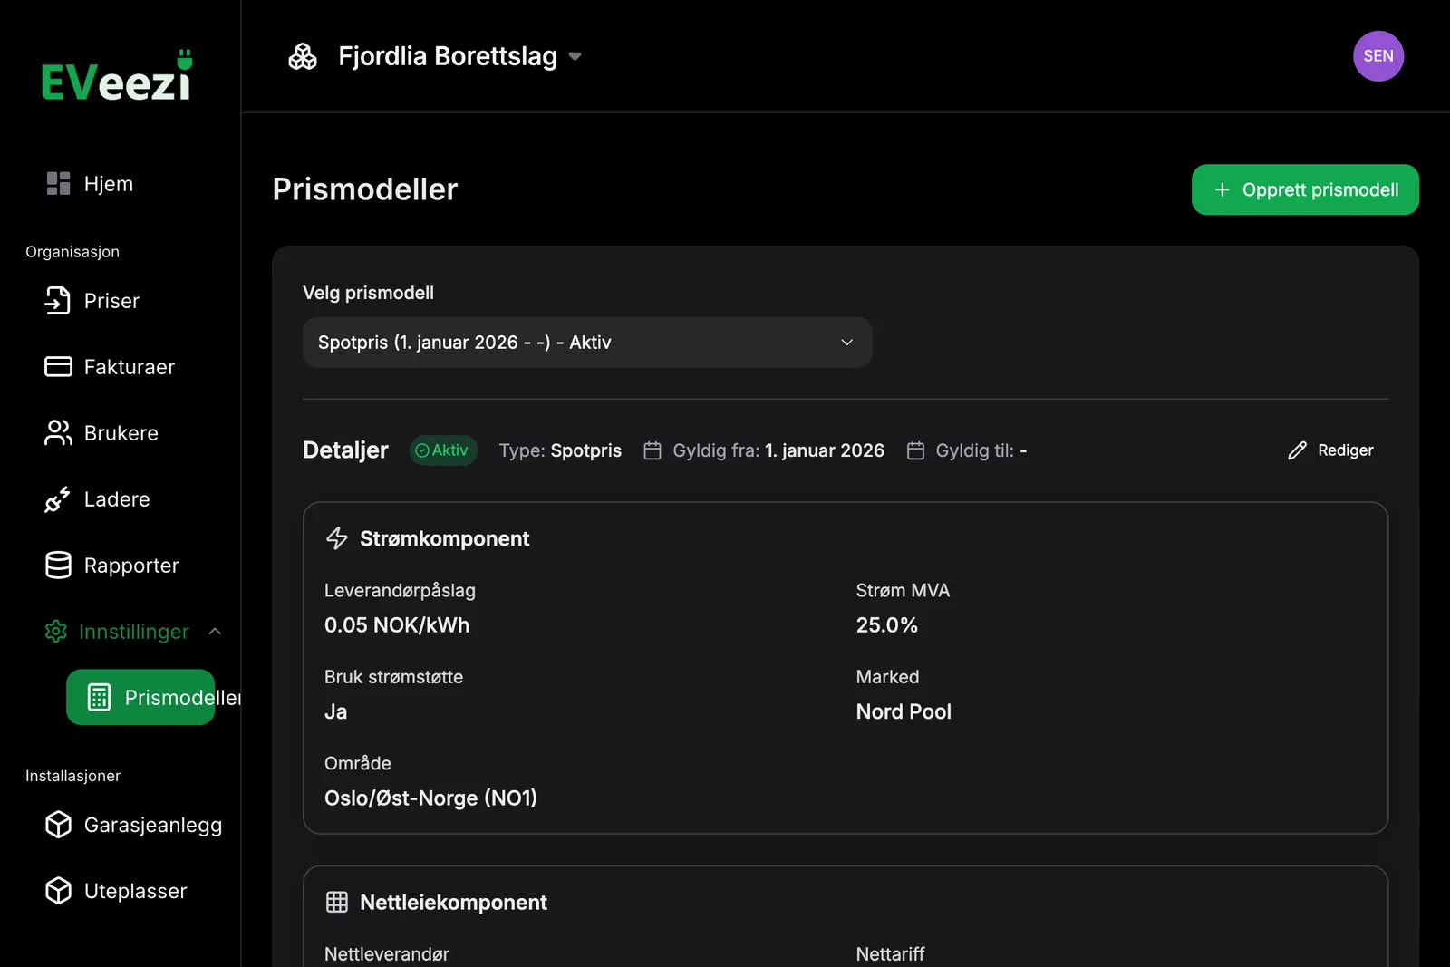The height and width of the screenshot is (967, 1450).
Task: Open Garasjeanlegg installation page
Action: [153, 825]
